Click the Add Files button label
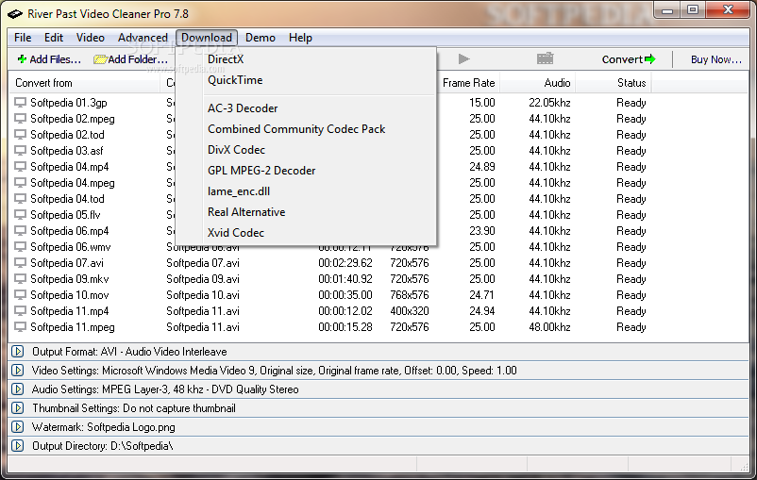This screenshot has height=480, width=757. pyautogui.click(x=55, y=59)
